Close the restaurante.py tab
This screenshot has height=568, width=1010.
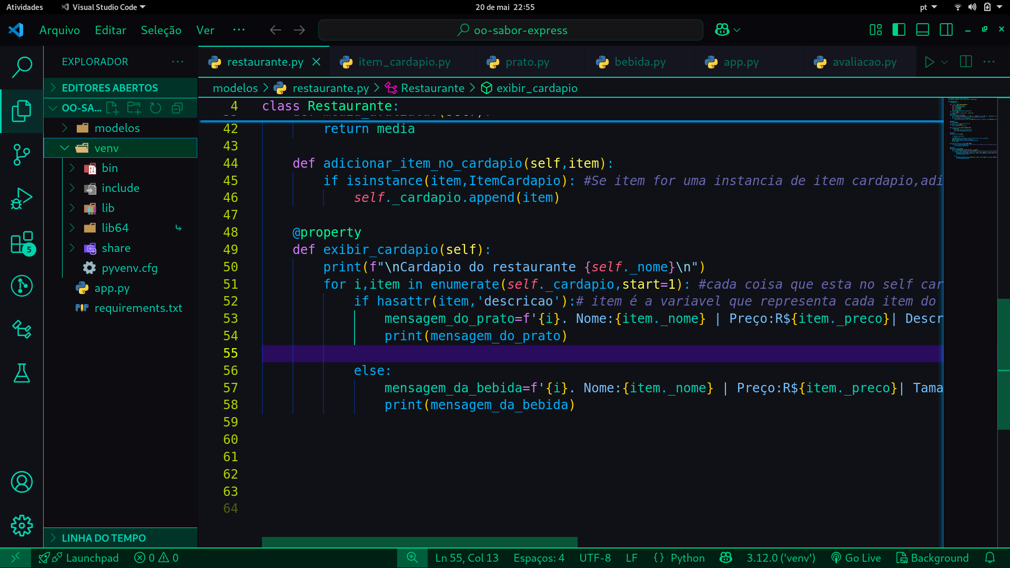point(316,62)
